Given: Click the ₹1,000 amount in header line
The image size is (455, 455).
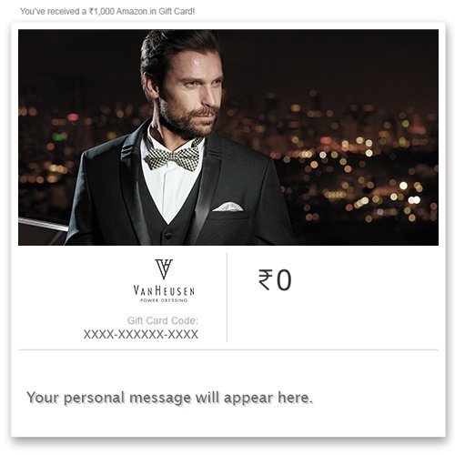Looking at the screenshot, I should pyautogui.click(x=102, y=12).
